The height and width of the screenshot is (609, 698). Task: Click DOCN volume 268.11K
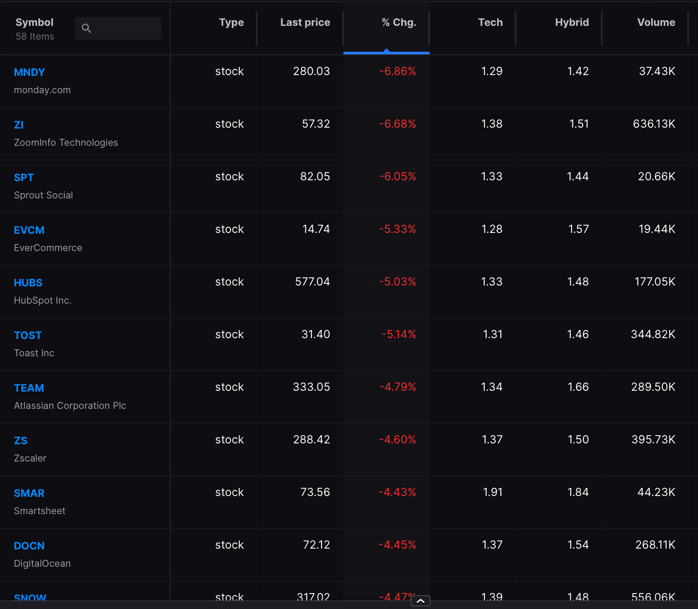(x=655, y=545)
